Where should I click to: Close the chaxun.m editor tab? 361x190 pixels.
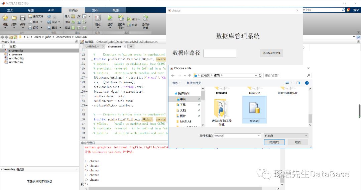[x=125, y=46]
